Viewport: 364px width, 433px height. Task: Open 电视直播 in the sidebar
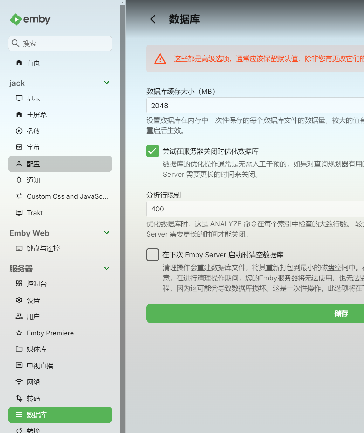point(60,366)
